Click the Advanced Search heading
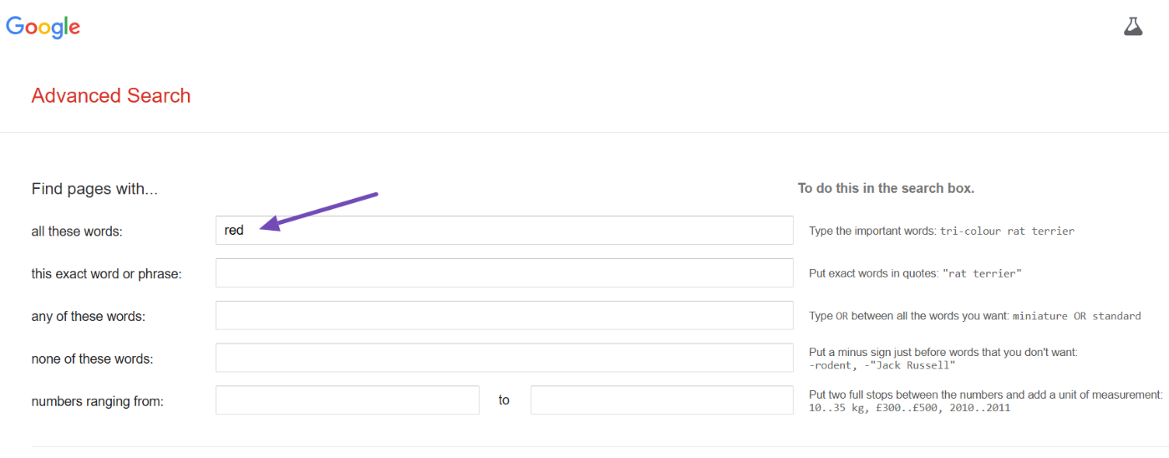 tap(111, 96)
